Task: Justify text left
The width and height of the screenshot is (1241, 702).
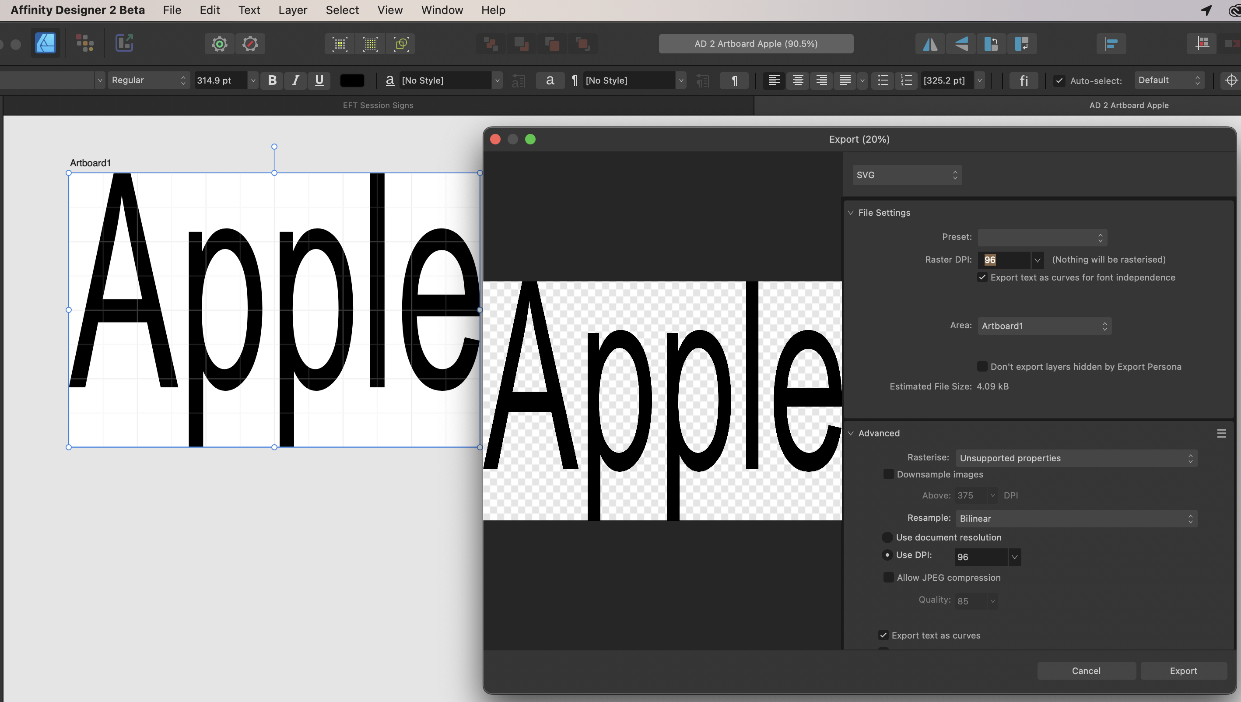Action: coord(845,80)
